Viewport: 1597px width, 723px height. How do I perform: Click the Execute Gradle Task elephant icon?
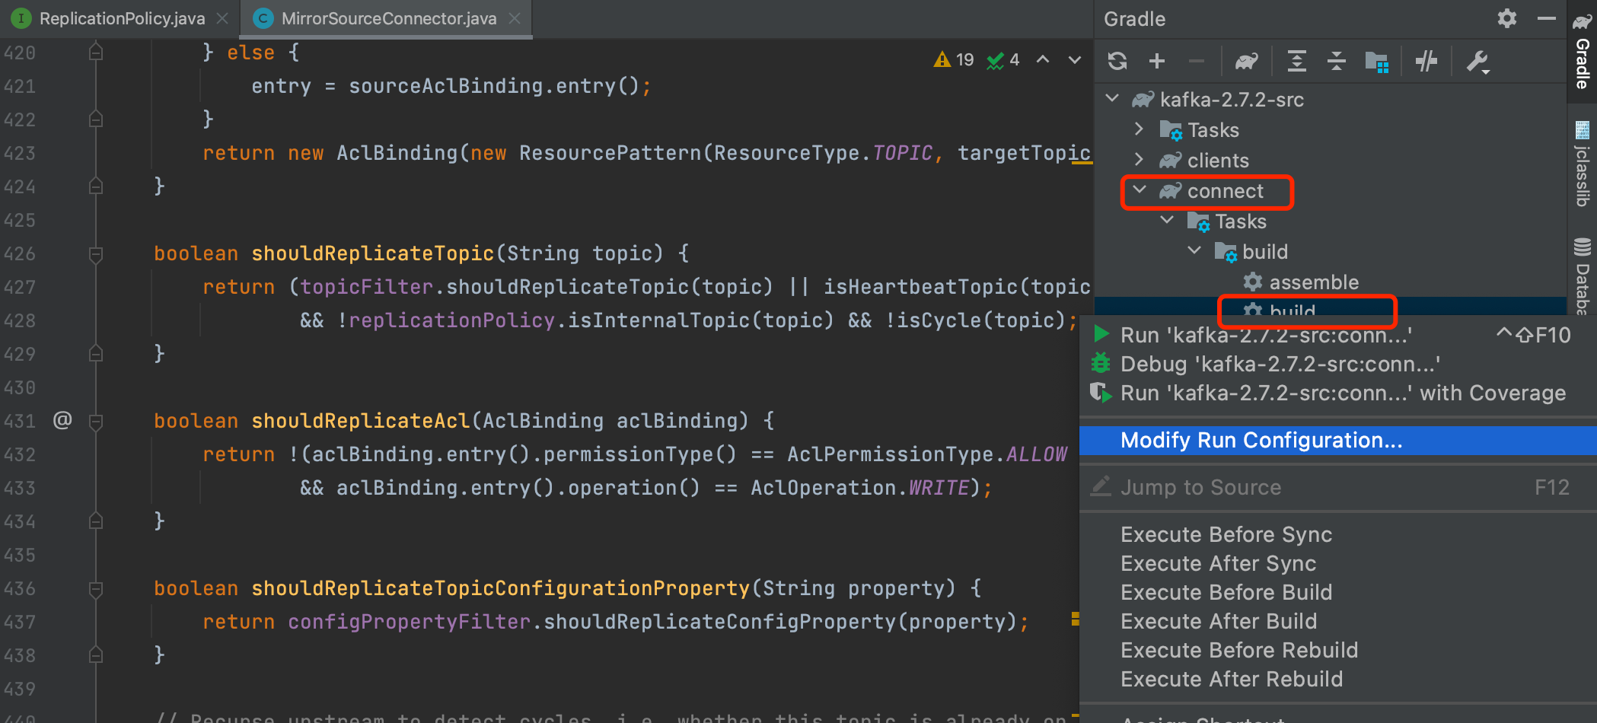point(1247,61)
